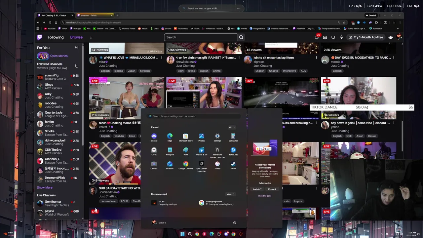Open Google Chrome pinned app
Screen dimensions: 423x238
186,165
